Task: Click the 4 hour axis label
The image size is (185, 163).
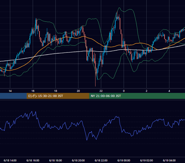Action: tap(169, 91)
